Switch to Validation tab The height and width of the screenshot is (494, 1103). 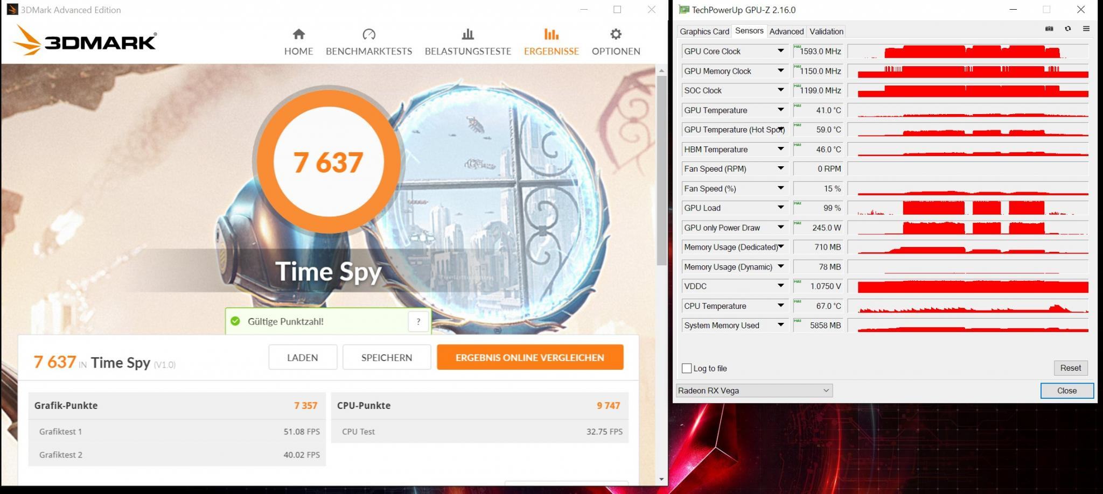826,31
